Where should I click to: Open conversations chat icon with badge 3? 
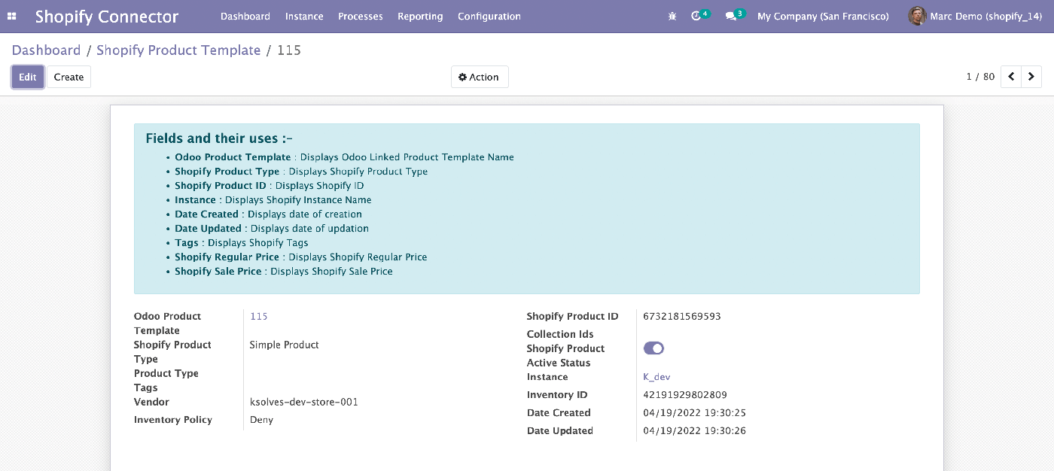tap(734, 15)
